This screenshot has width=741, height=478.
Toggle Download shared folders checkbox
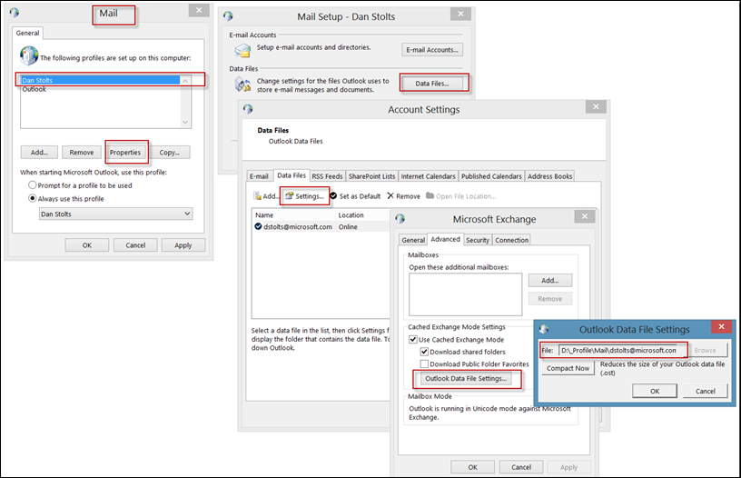pyautogui.click(x=424, y=352)
